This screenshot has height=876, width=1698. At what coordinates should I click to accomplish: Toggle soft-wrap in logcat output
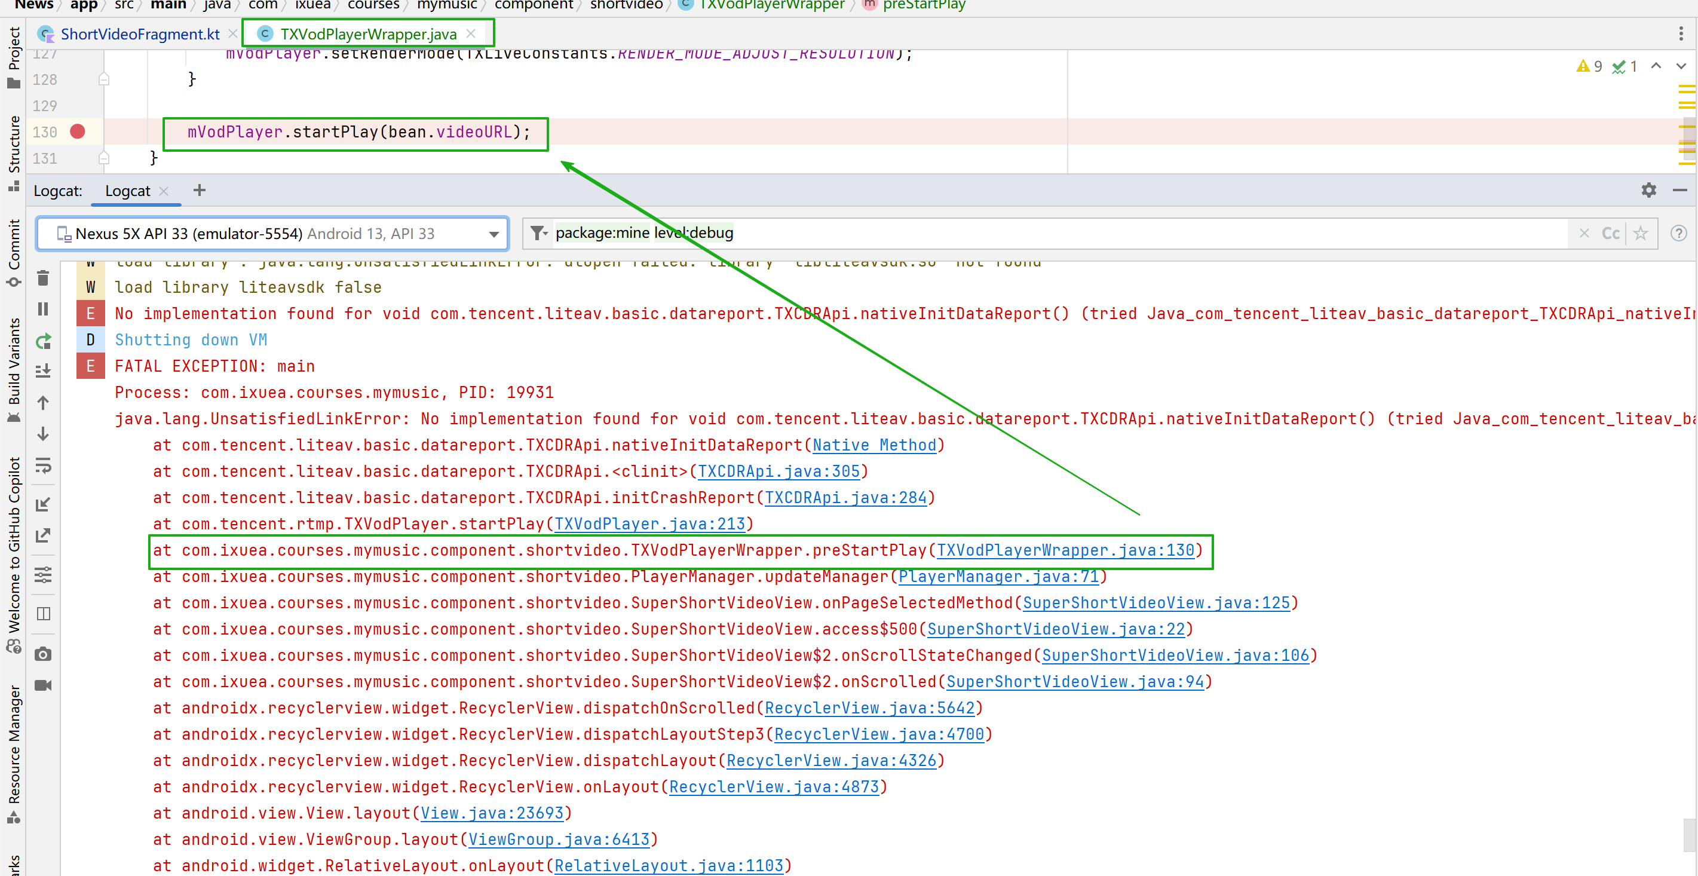point(43,466)
